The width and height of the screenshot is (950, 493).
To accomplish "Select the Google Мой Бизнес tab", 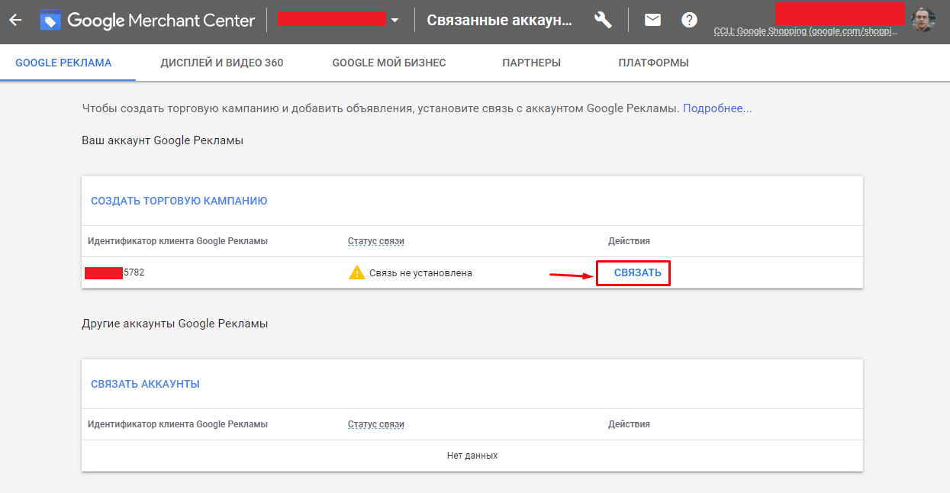I will click(389, 63).
